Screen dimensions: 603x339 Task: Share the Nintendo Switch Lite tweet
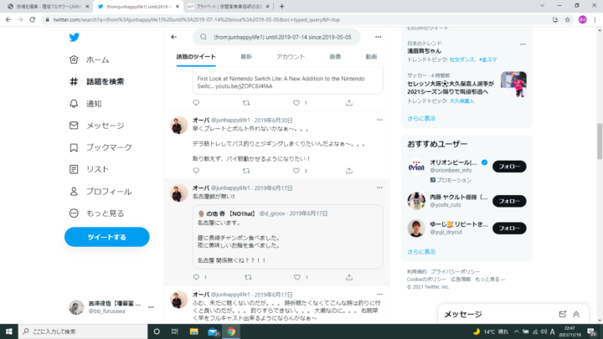[348, 103]
